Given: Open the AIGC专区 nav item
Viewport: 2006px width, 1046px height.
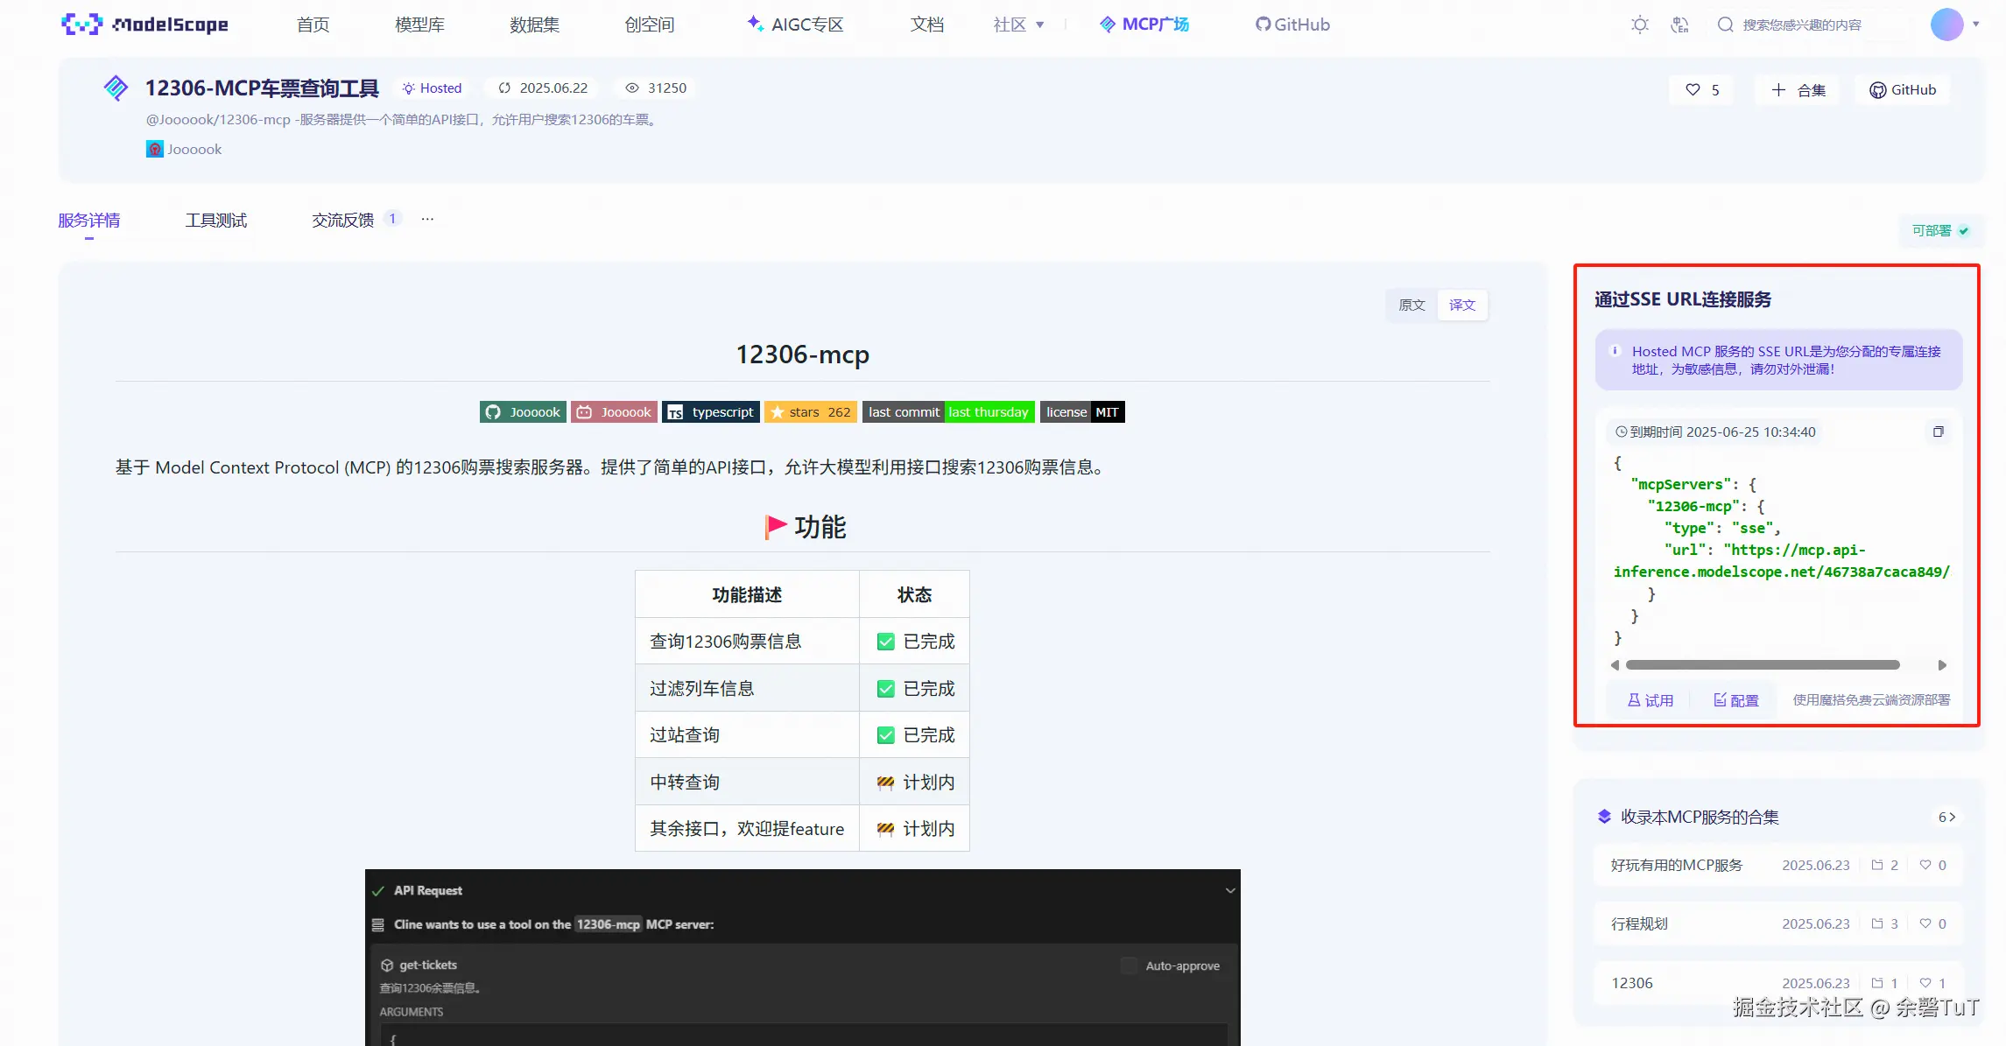Looking at the screenshot, I should click(795, 25).
